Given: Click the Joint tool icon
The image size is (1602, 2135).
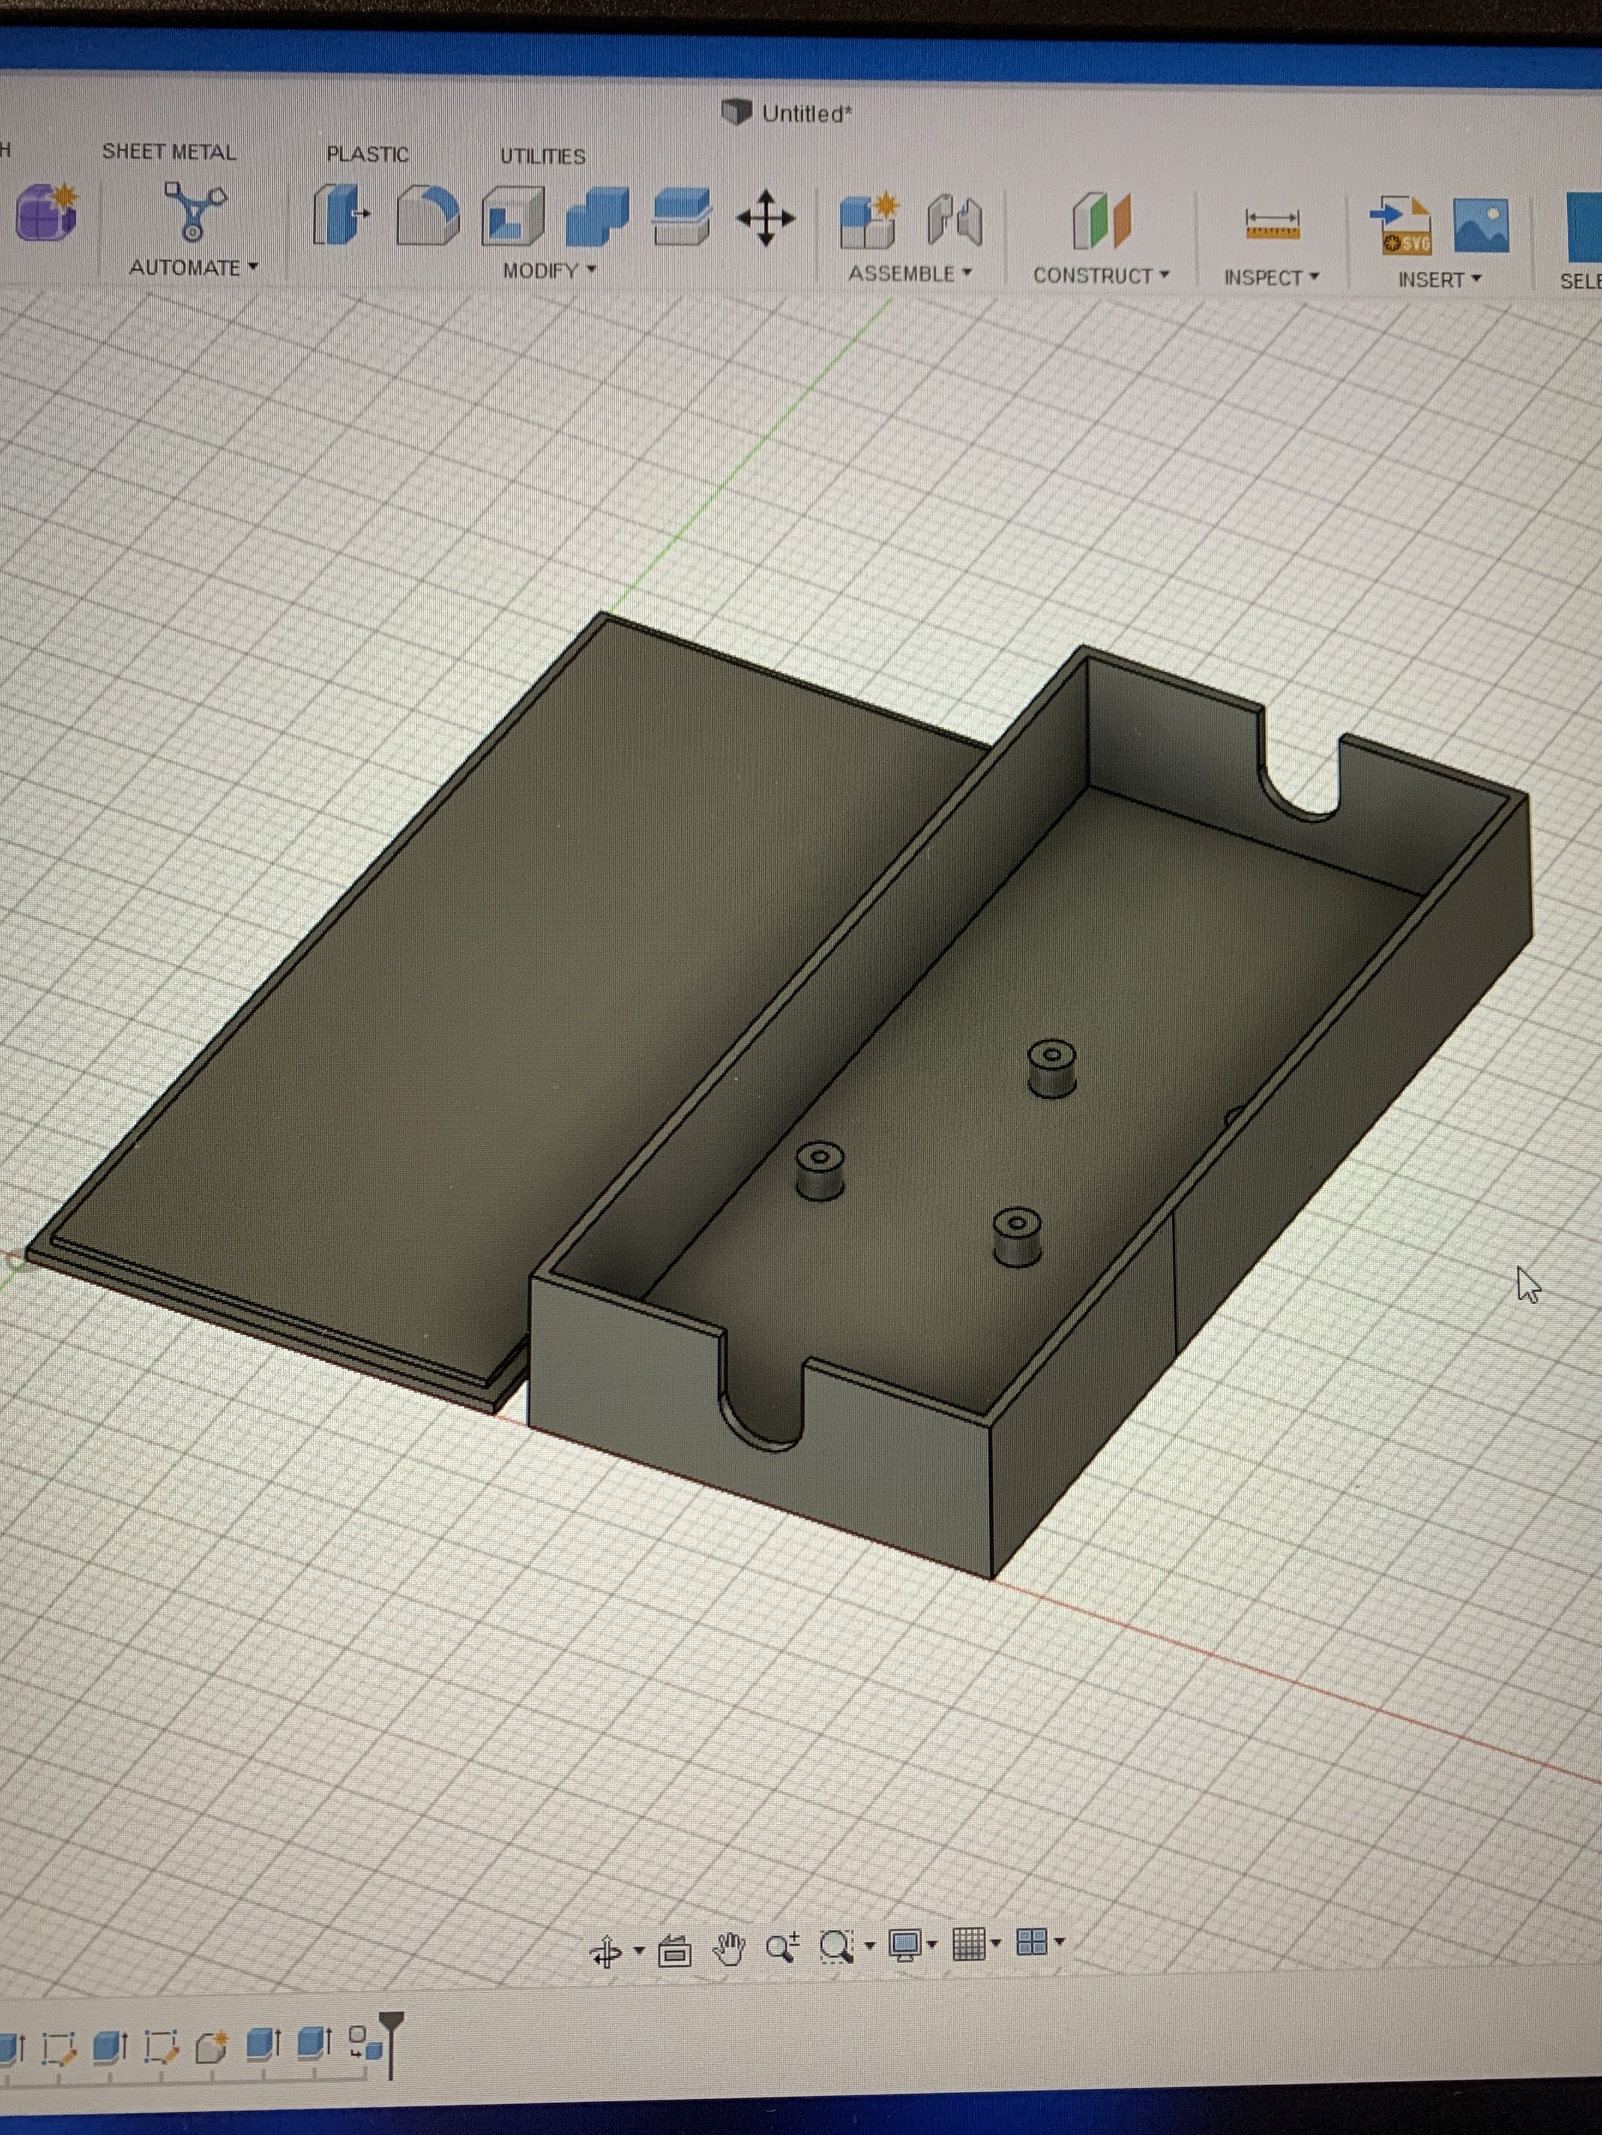Looking at the screenshot, I should [954, 220].
